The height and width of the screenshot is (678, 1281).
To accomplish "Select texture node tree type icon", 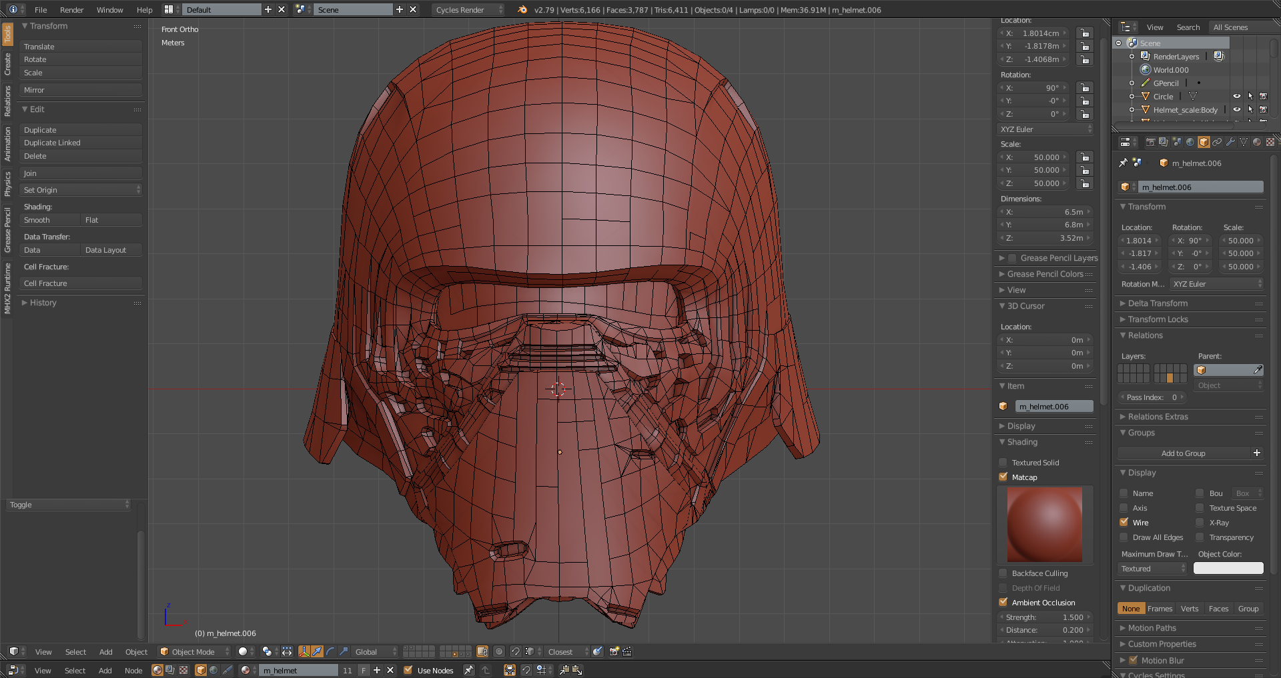I will pyautogui.click(x=183, y=670).
